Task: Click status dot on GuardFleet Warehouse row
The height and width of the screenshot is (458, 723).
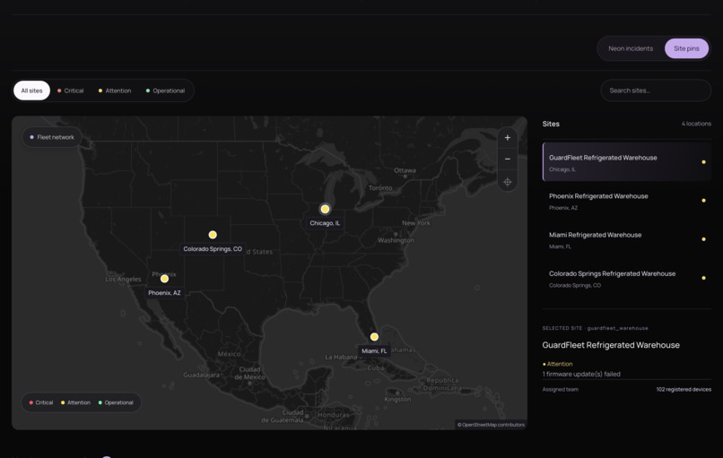Action: coord(703,161)
